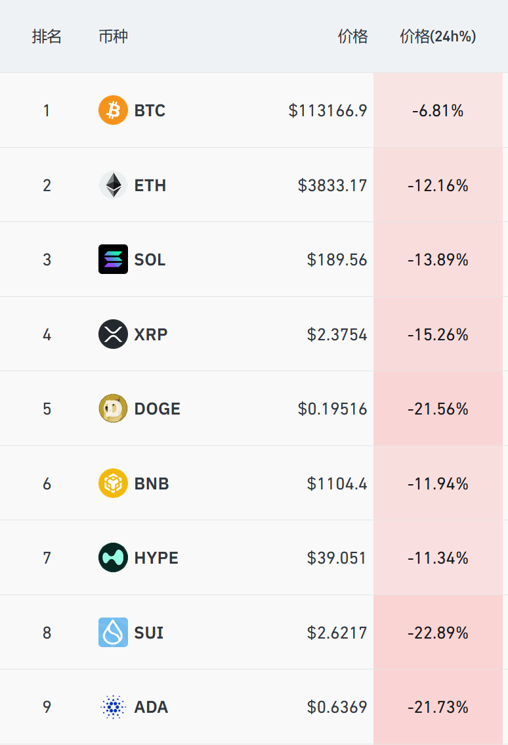Viewport: 508px width, 745px height.
Task: Sort by the 价格(24h%) column header
Action: click(438, 37)
